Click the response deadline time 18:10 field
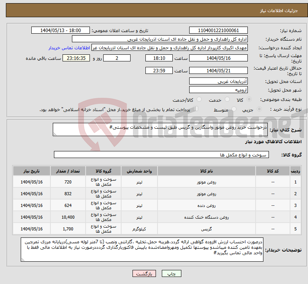 click(159, 58)
